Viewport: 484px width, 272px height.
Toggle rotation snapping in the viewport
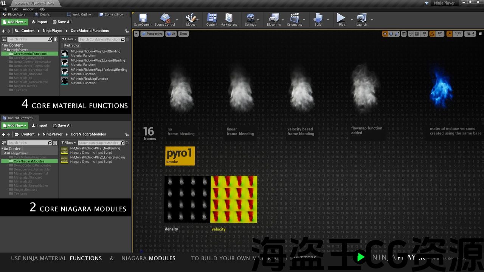[x=433, y=34]
